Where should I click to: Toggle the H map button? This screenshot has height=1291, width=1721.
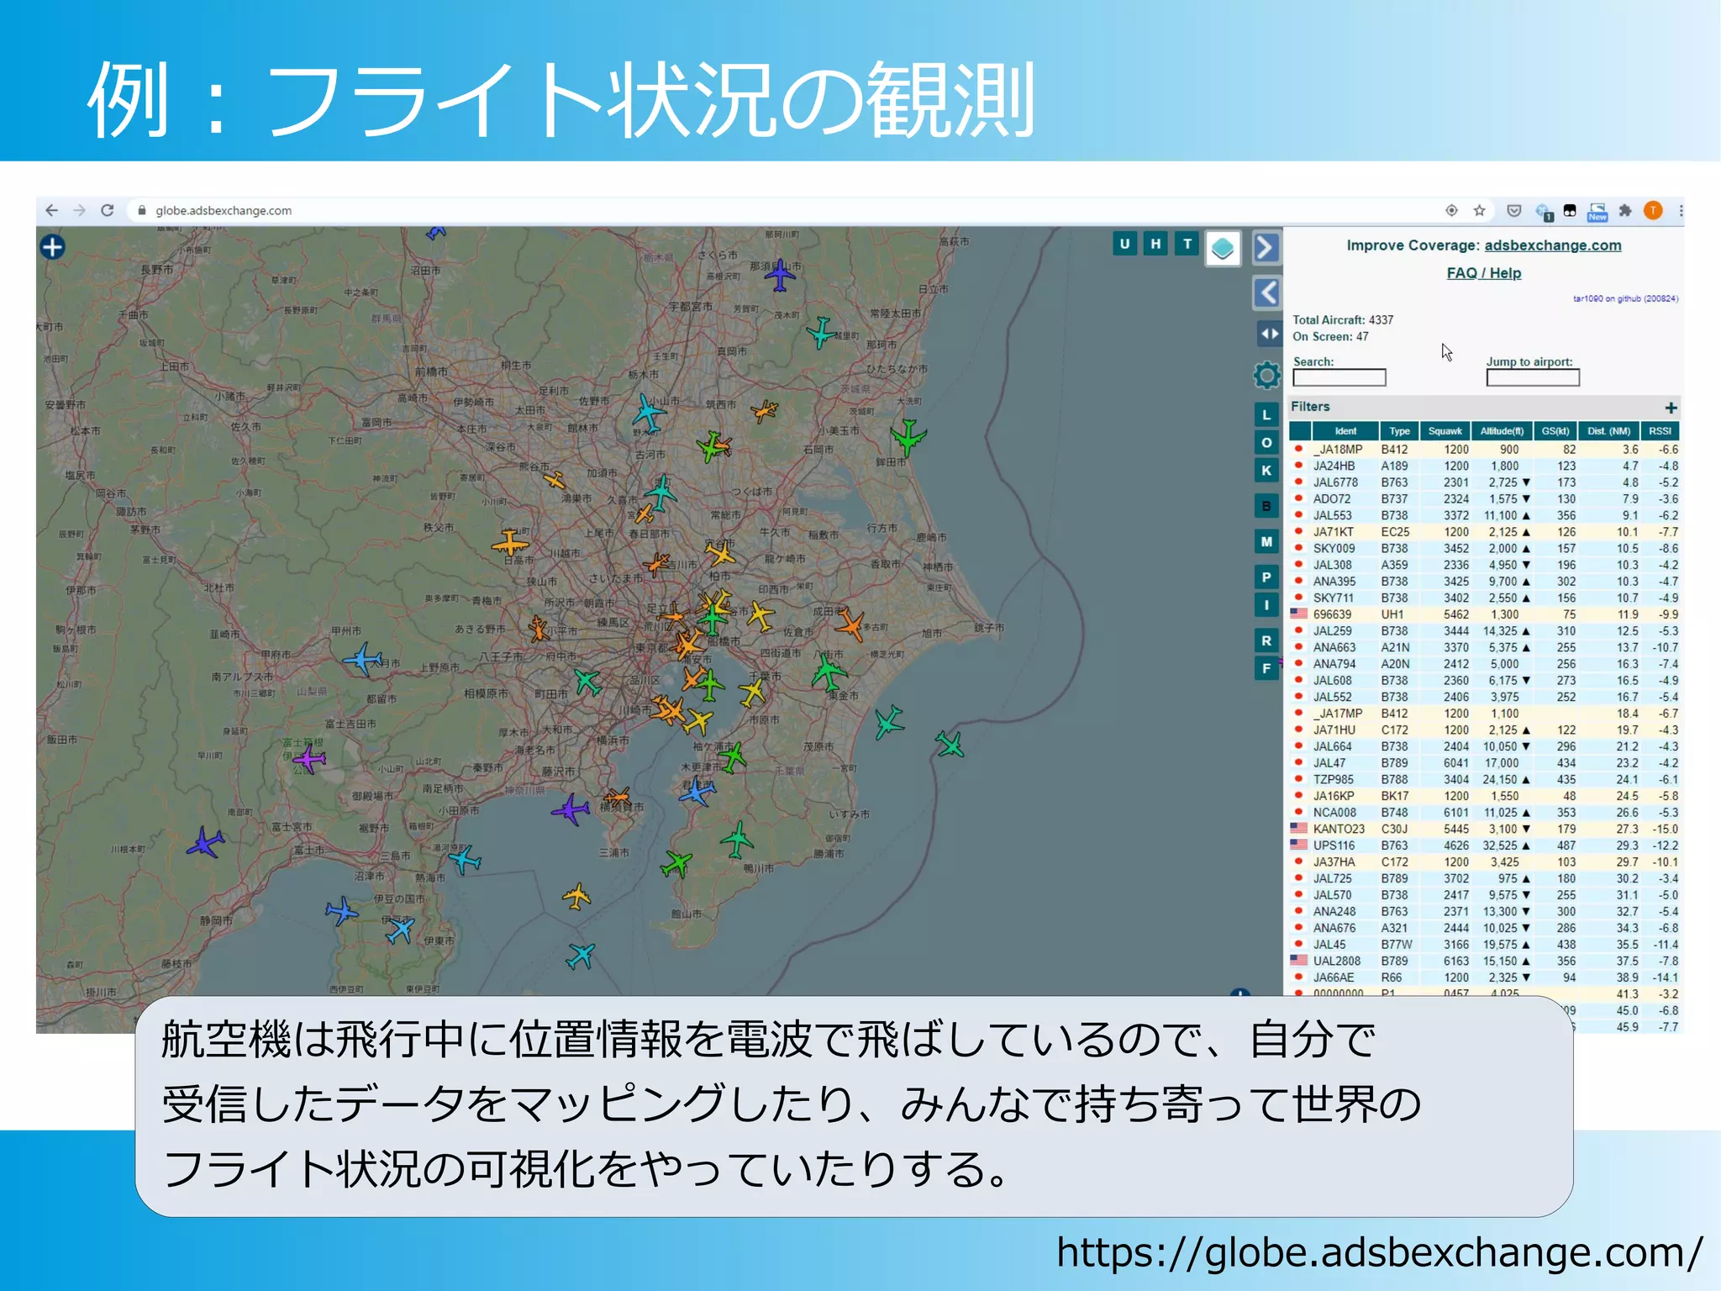[1155, 244]
